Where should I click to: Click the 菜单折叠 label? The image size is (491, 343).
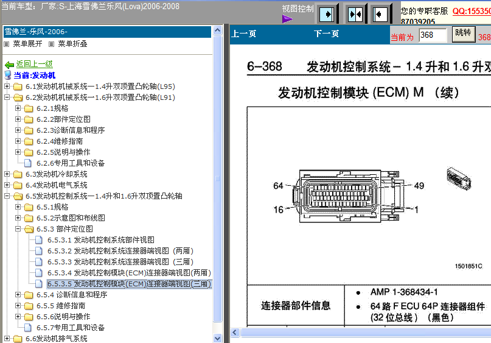coord(72,44)
